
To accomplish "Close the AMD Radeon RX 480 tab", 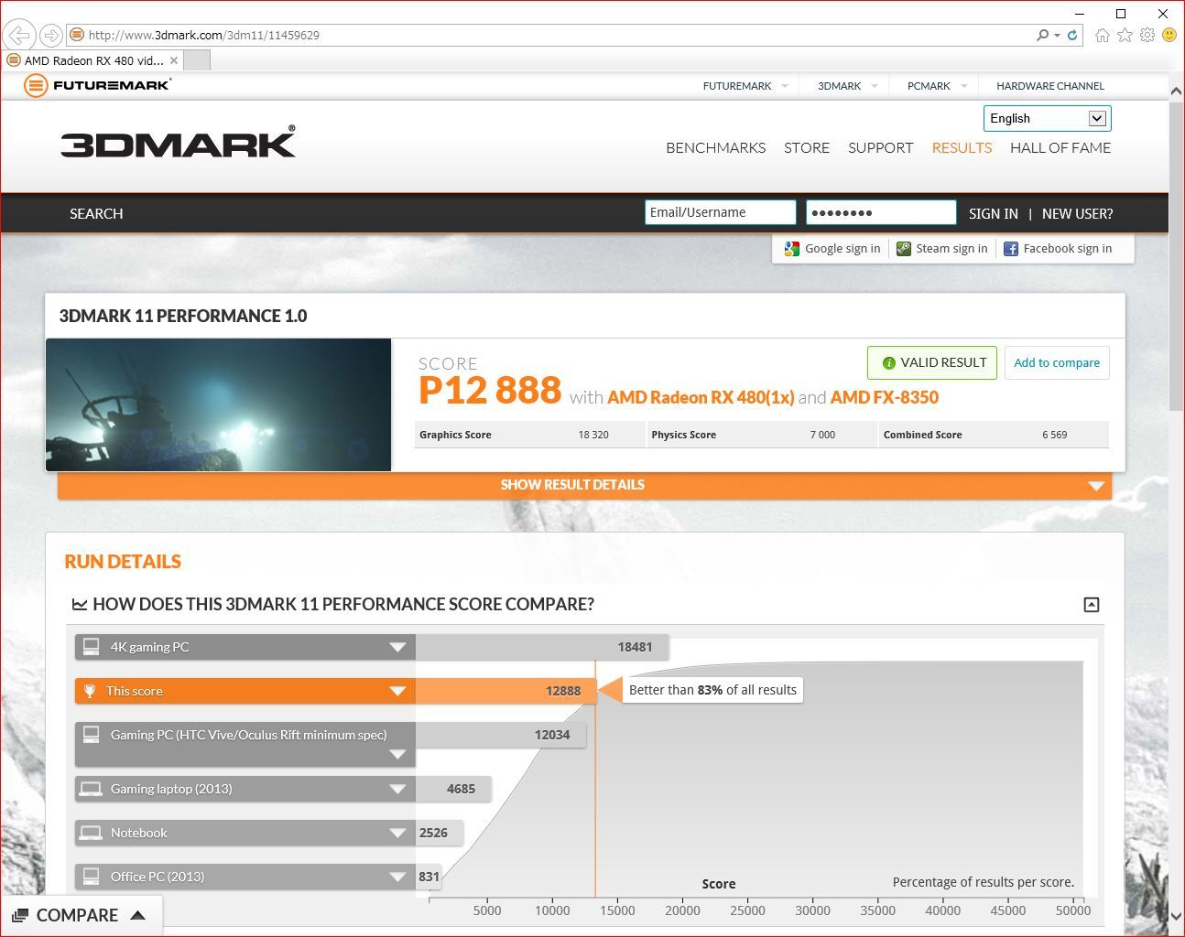I will pos(174,60).
